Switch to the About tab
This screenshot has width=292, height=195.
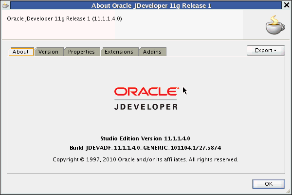click(x=20, y=52)
